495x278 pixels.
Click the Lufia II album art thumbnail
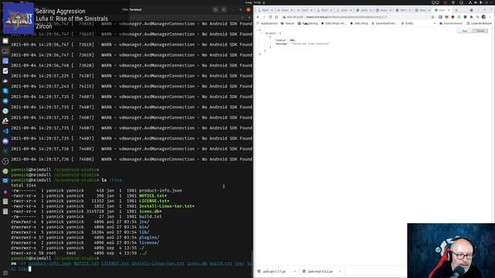pyautogui.click(x=19, y=19)
